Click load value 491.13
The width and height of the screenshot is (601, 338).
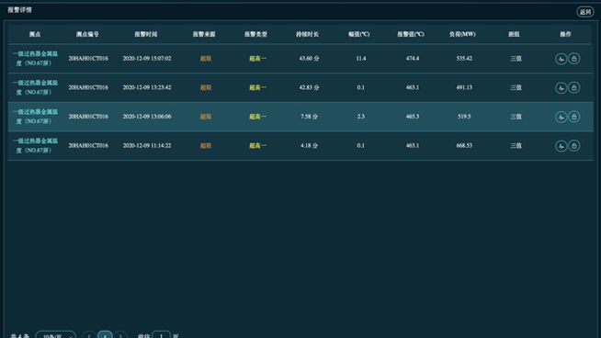[464, 87]
